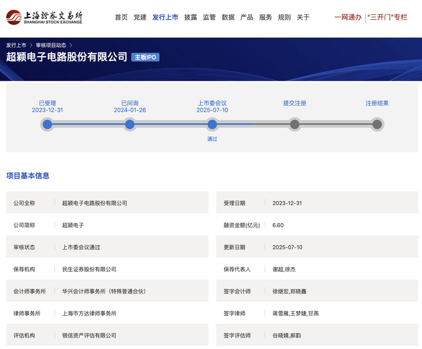Go to 审核项目动态 breadcrumb
Image resolution: width=422 pixels, height=349 pixels.
tap(51, 45)
